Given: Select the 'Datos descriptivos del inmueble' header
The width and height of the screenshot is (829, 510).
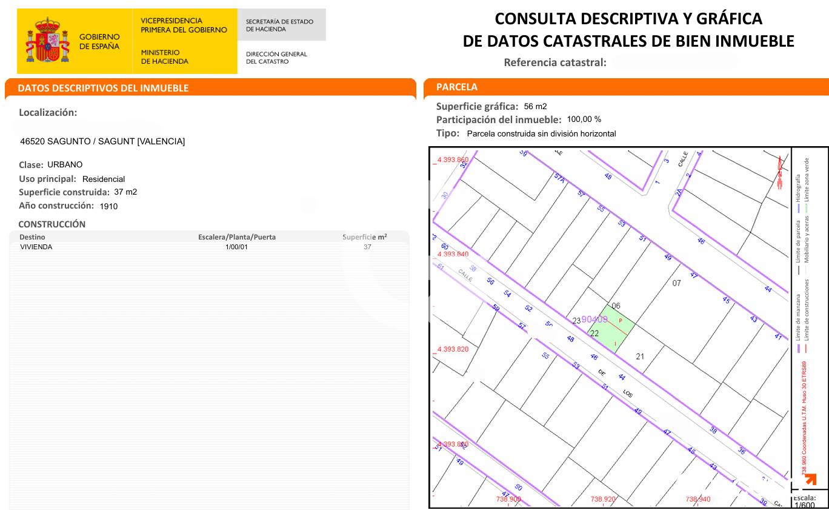Looking at the screenshot, I should 103,88.
